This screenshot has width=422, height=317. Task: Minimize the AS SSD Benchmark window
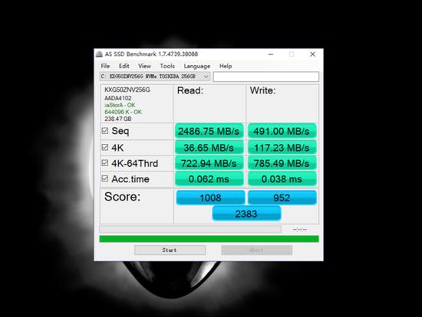(271, 54)
